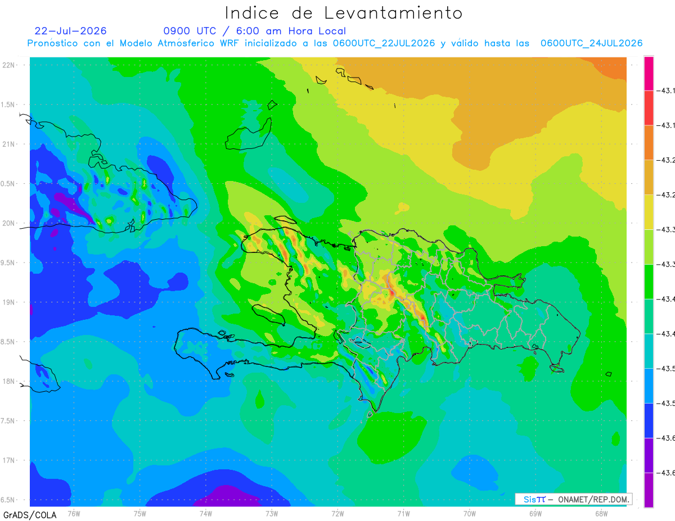Screen dimensions: 675x521
Task: Click the "18N" latitude label
Action: click(10, 382)
